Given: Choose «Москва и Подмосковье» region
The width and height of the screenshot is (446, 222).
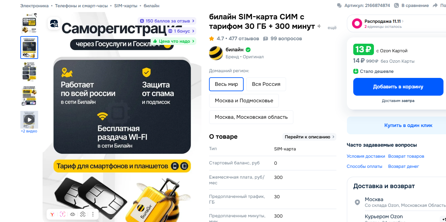Looking at the screenshot, I should [x=244, y=101].
